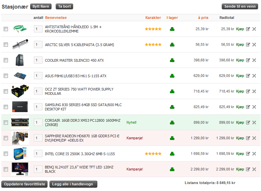Delete ASUS P8H61 motherboard row
The height and width of the screenshot is (191, 261).
pos(254,76)
